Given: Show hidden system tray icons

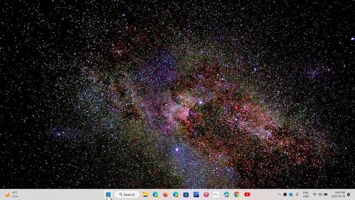Looking at the screenshot, I should coord(280,194).
